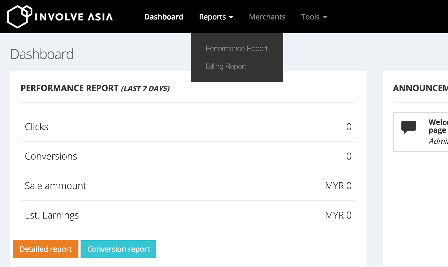Click the Est. Earnings row label
Image resolution: width=448 pixels, height=267 pixels.
tap(52, 215)
